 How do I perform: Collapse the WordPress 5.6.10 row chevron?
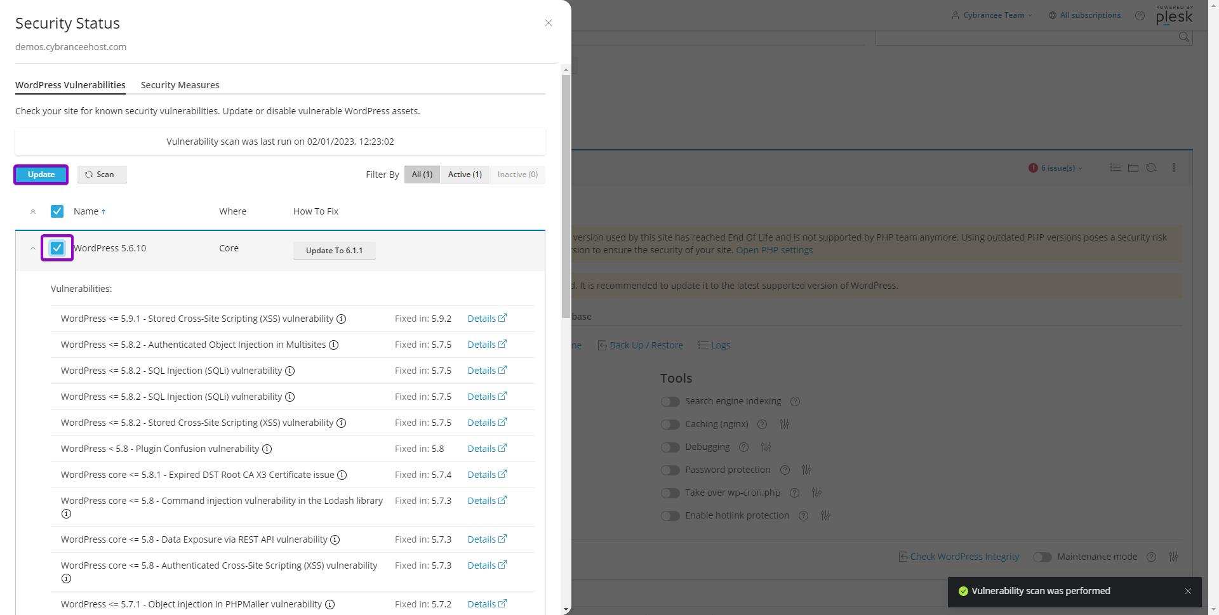click(x=33, y=249)
